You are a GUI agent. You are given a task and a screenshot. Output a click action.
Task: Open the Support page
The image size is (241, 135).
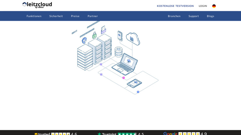click(194, 16)
